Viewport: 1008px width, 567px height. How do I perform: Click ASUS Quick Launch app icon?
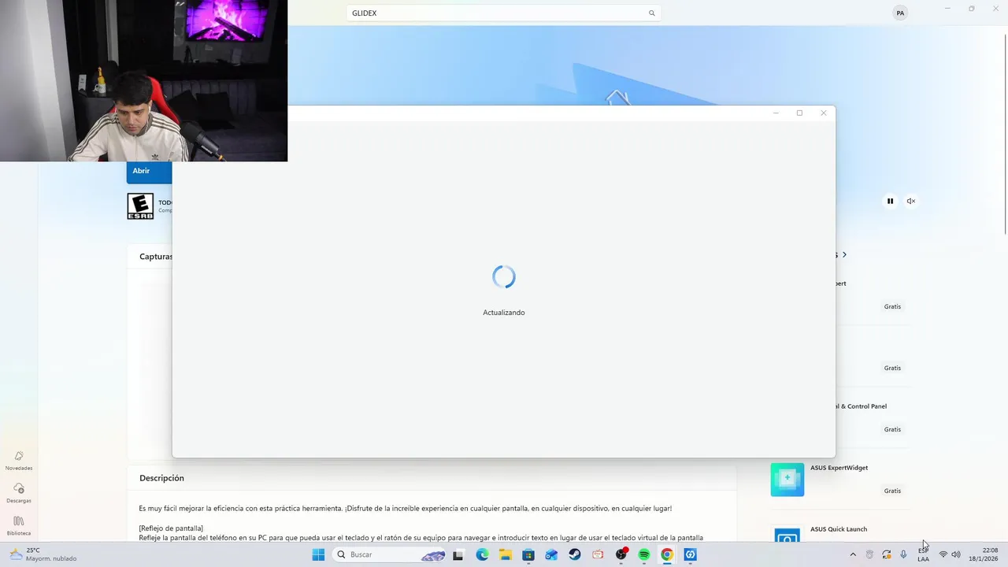[787, 535]
